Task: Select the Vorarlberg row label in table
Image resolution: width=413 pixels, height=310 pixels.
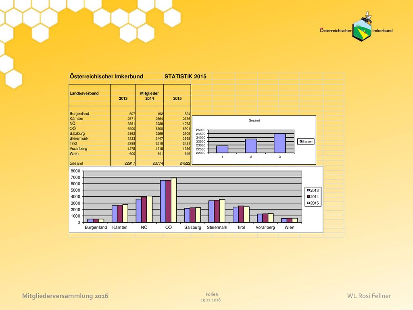Action: coord(78,149)
